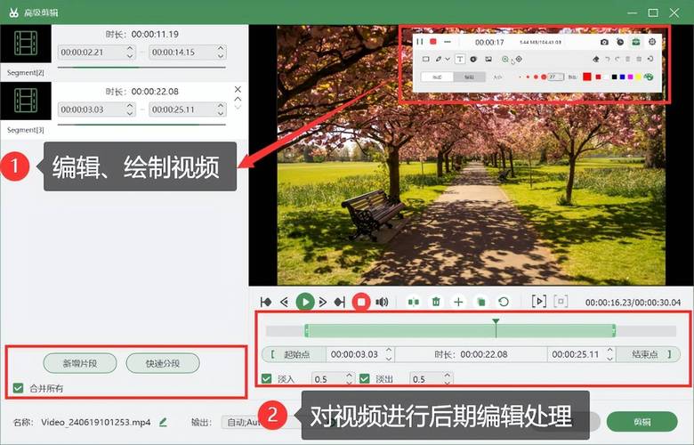The width and height of the screenshot is (694, 445).
Task: Click the copy segment icon
Action: click(x=480, y=302)
